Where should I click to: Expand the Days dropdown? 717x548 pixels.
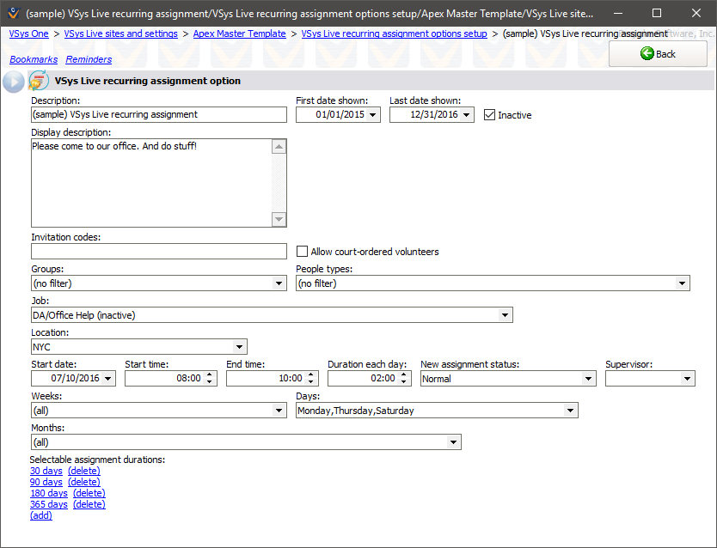tap(570, 411)
